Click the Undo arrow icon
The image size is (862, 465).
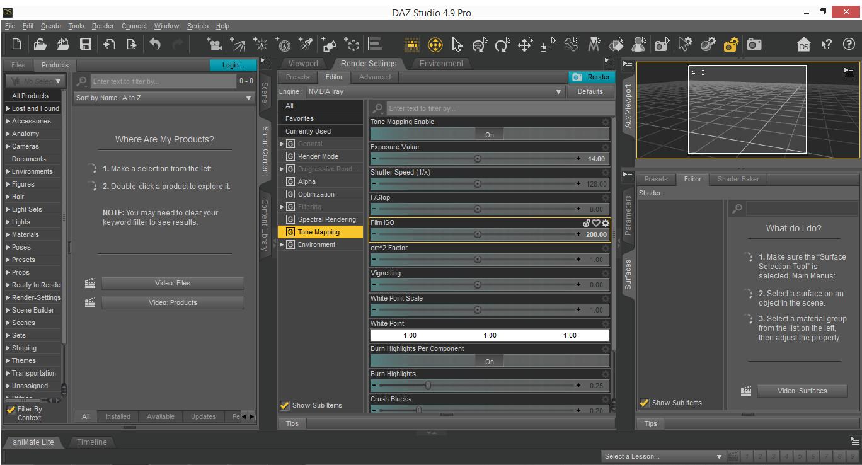coord(155,44)
